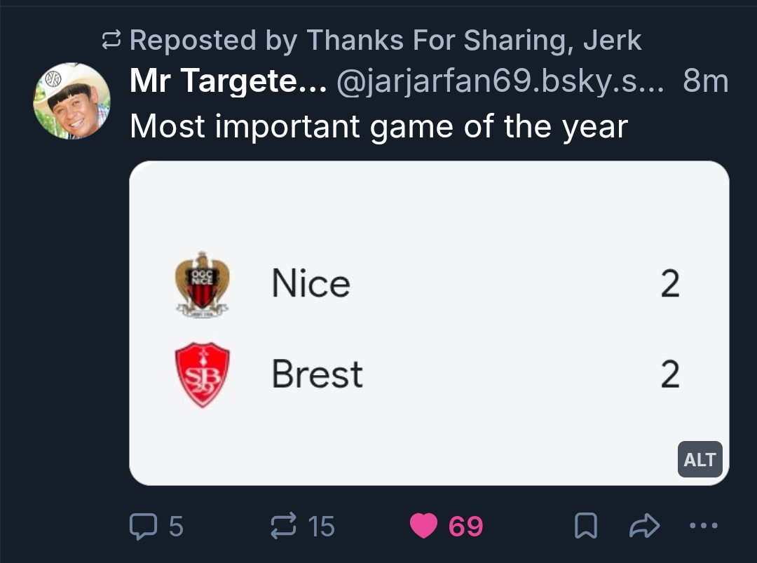Open the poster's profile avatar
757x563 pixels.
(x=71, y=102)
